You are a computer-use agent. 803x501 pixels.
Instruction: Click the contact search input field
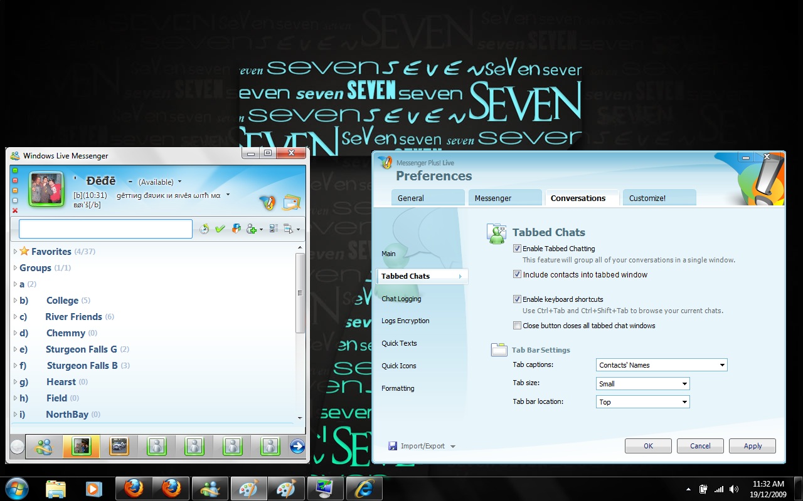coord(105,229)
